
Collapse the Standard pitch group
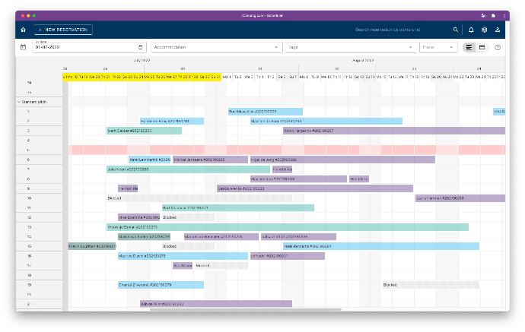point(19,101)
